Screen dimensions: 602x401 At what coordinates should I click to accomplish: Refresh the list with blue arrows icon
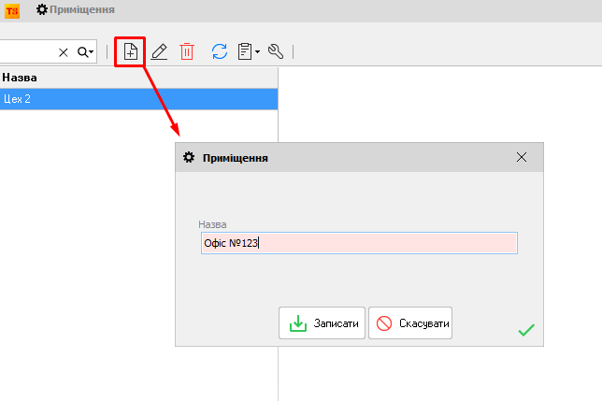click(x=219, y=52)
